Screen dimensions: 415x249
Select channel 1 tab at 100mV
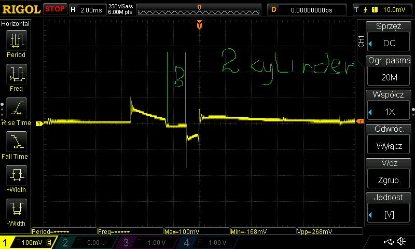pos(28,242)
